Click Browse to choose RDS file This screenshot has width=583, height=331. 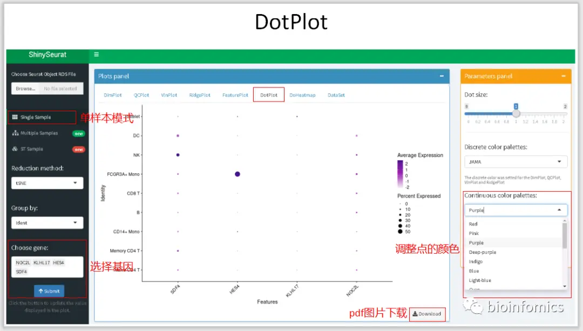[x=25, y=89]
